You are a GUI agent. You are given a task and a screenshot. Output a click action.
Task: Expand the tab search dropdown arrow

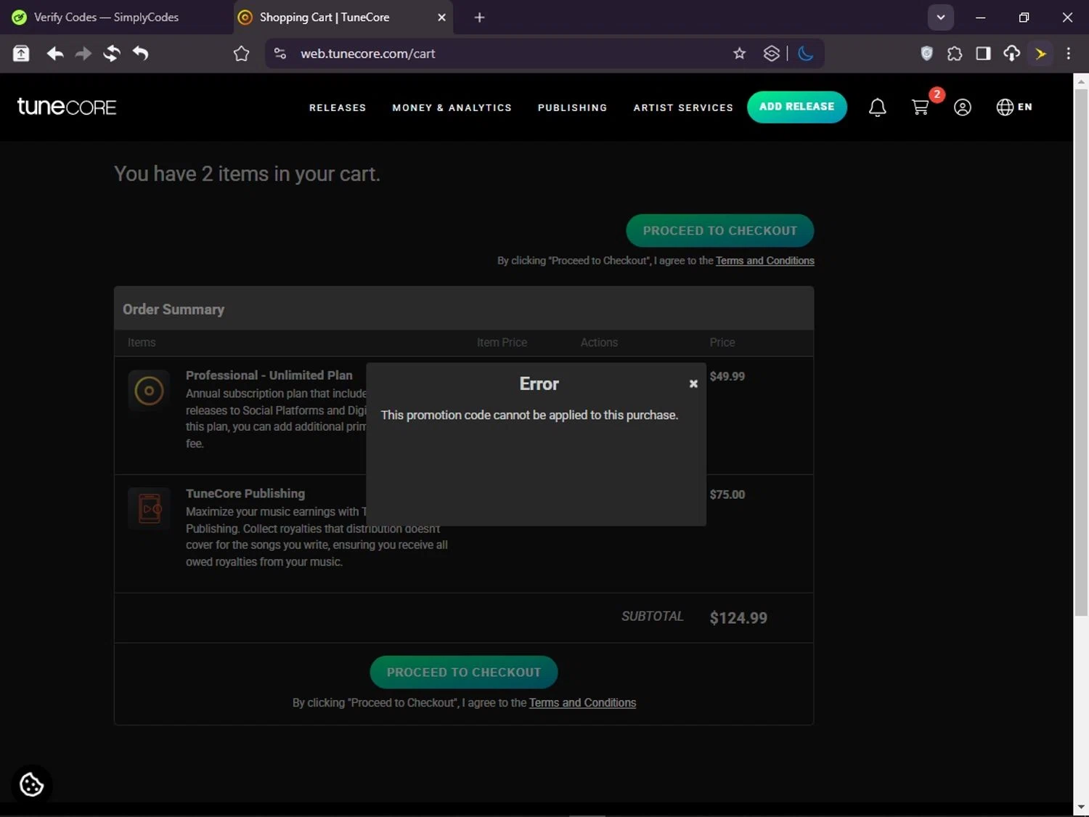point(940,17)
